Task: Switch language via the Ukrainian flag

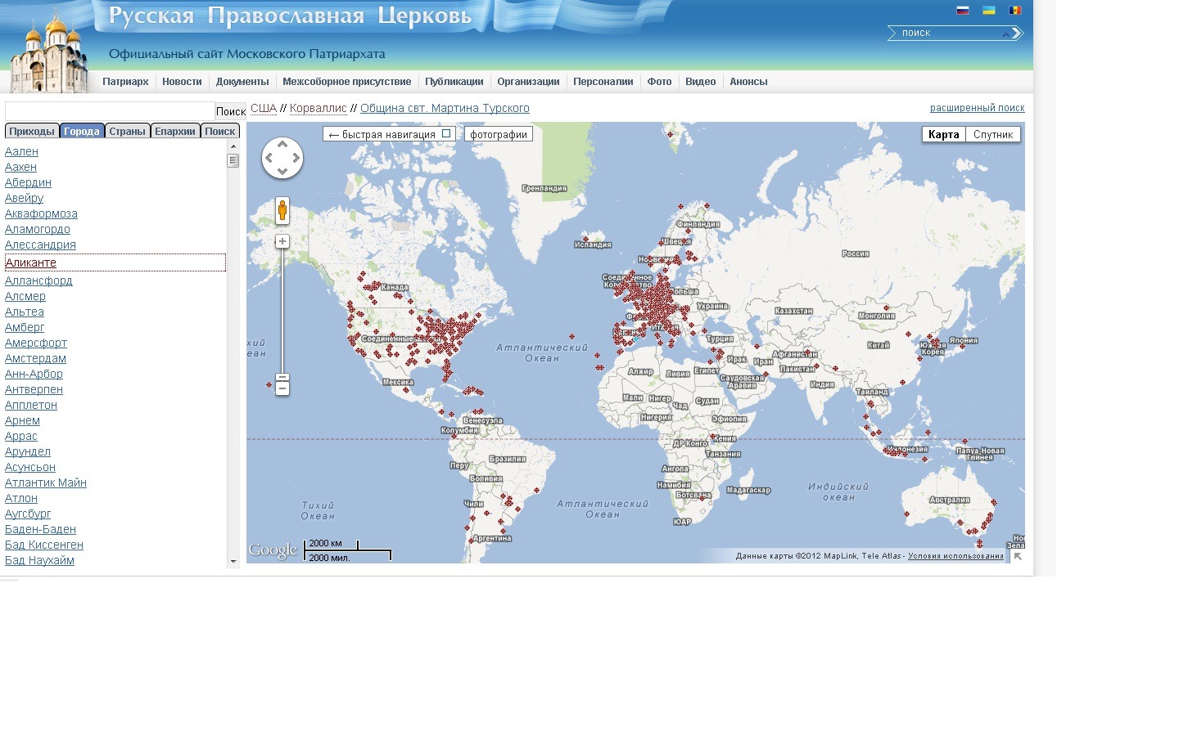Action: pyautogui.click(x=989, y=11)
